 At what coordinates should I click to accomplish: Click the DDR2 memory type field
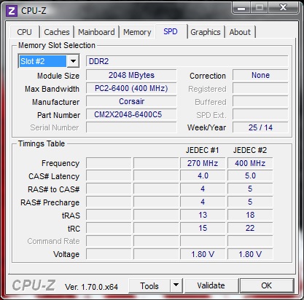pos(187,61)
